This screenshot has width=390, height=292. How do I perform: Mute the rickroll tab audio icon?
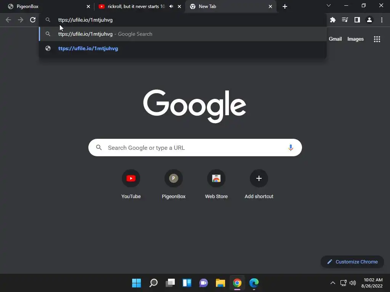click(171, 6)
